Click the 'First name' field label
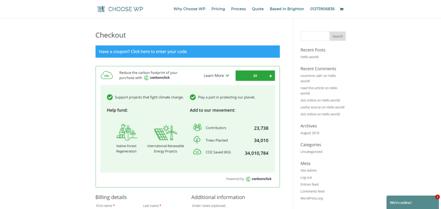The width and height of the screenshot is (441, 209). pos(104,206)
